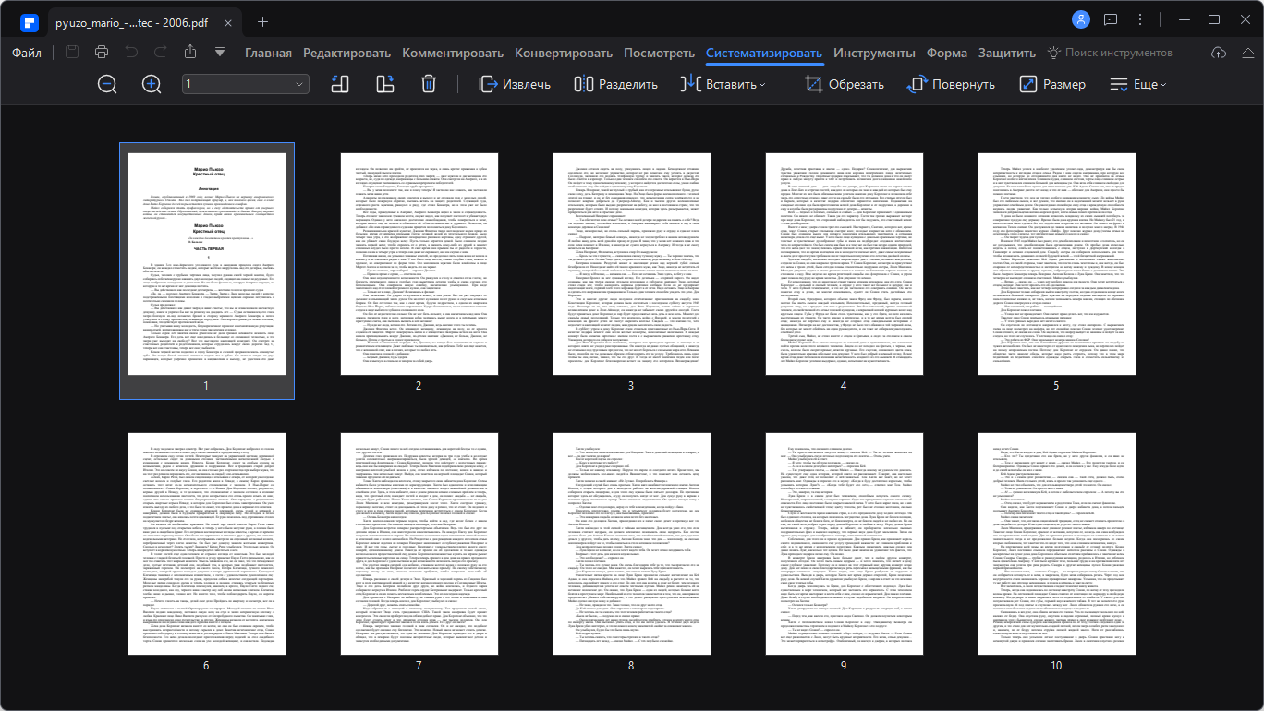Open the Еще more options dropdown
This screenshot has width=1264, height=711.
pos(1137,84)
